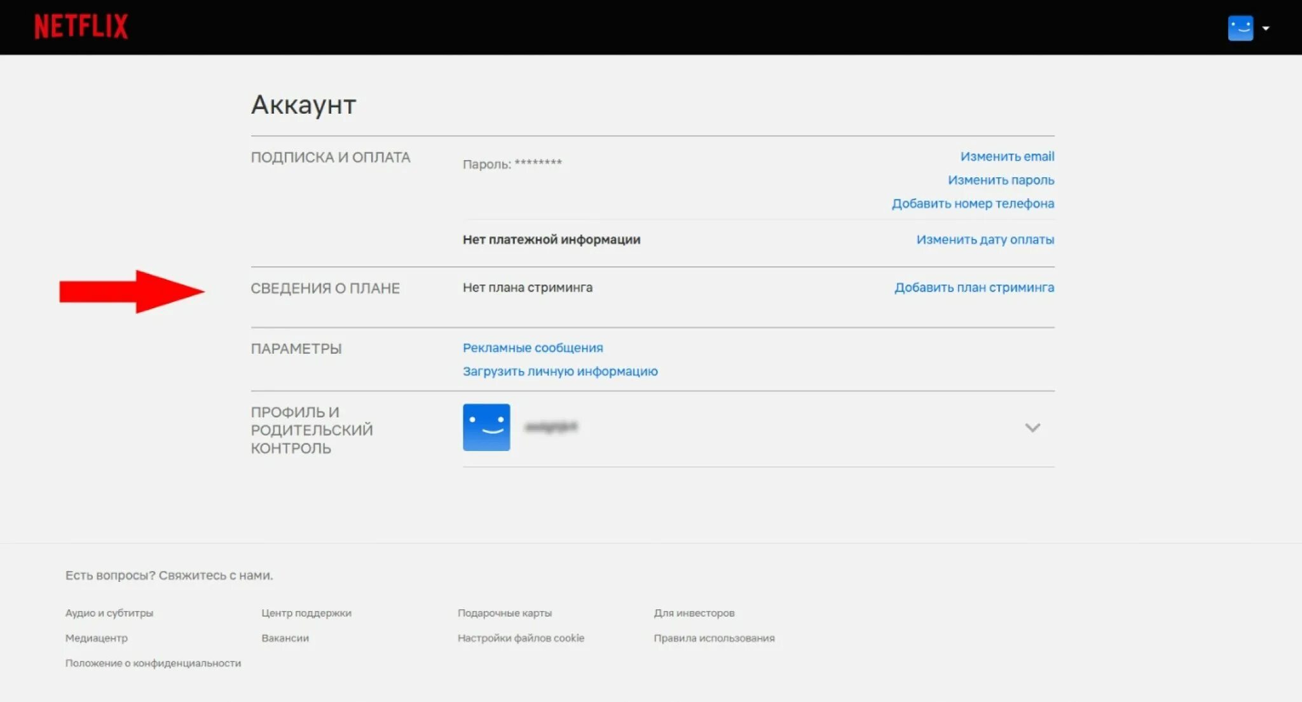This screenshot has height=702, width=1302.
Task: Click 'Свяжитесь с нами' contact text
Action: pos(215,576)
